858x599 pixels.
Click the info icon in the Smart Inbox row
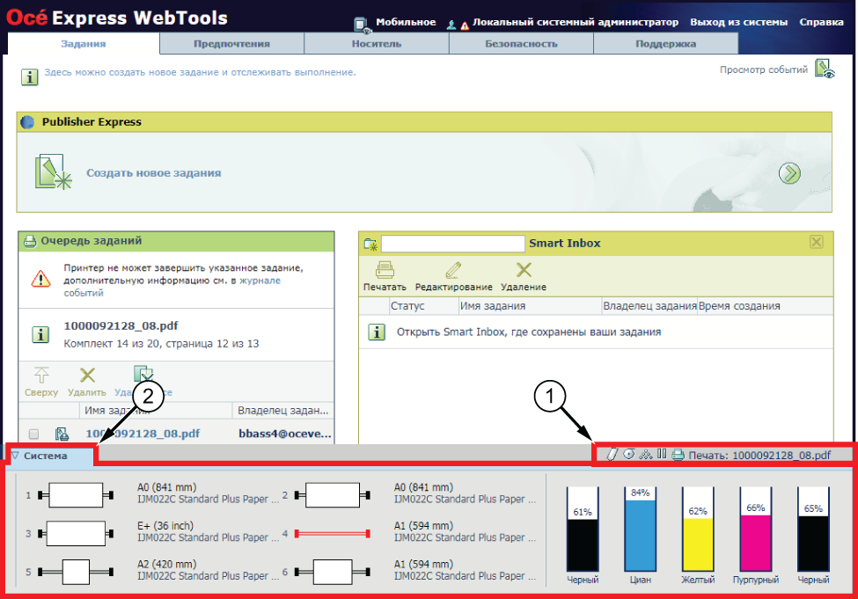(377, 332)
